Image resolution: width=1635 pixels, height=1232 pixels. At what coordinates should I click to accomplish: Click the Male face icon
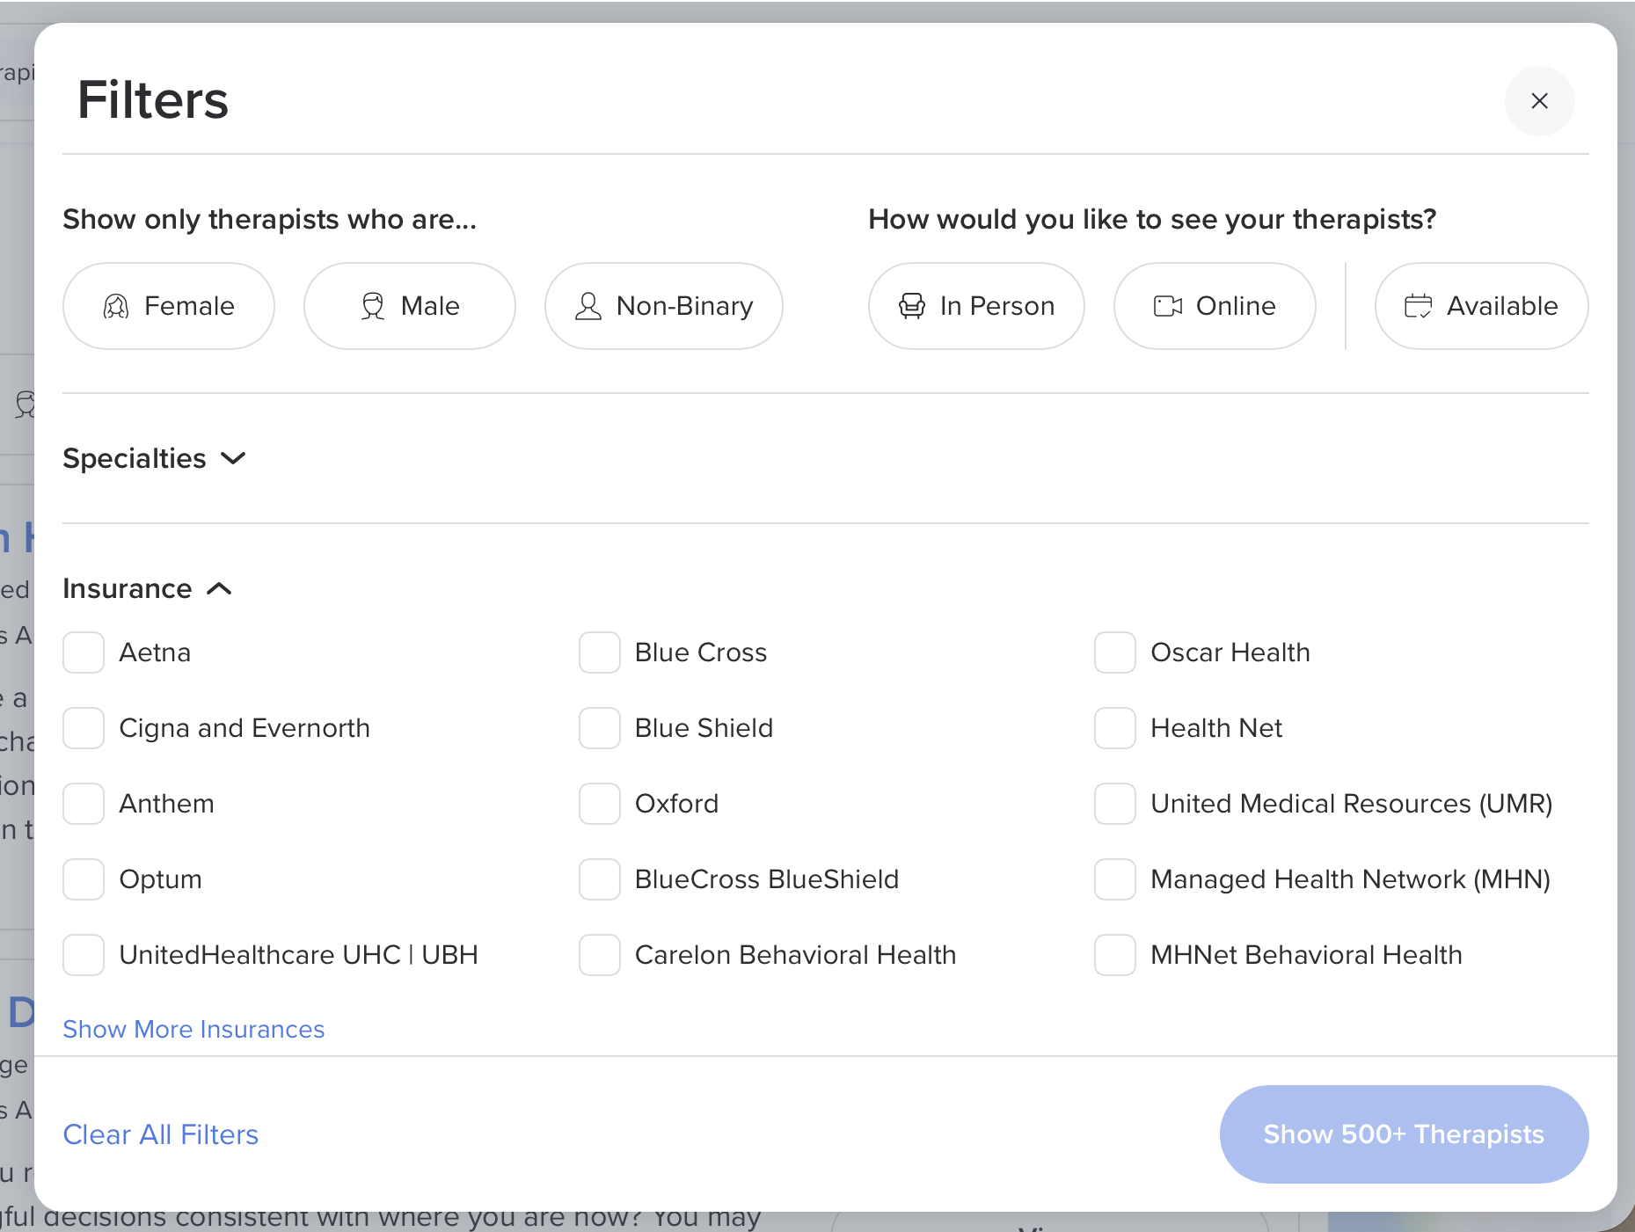(x=373, y=306)
